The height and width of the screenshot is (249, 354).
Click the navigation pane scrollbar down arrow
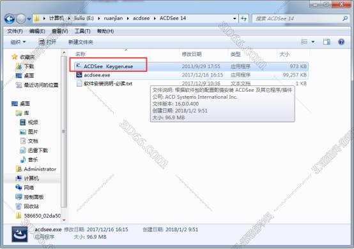(64, 220)
